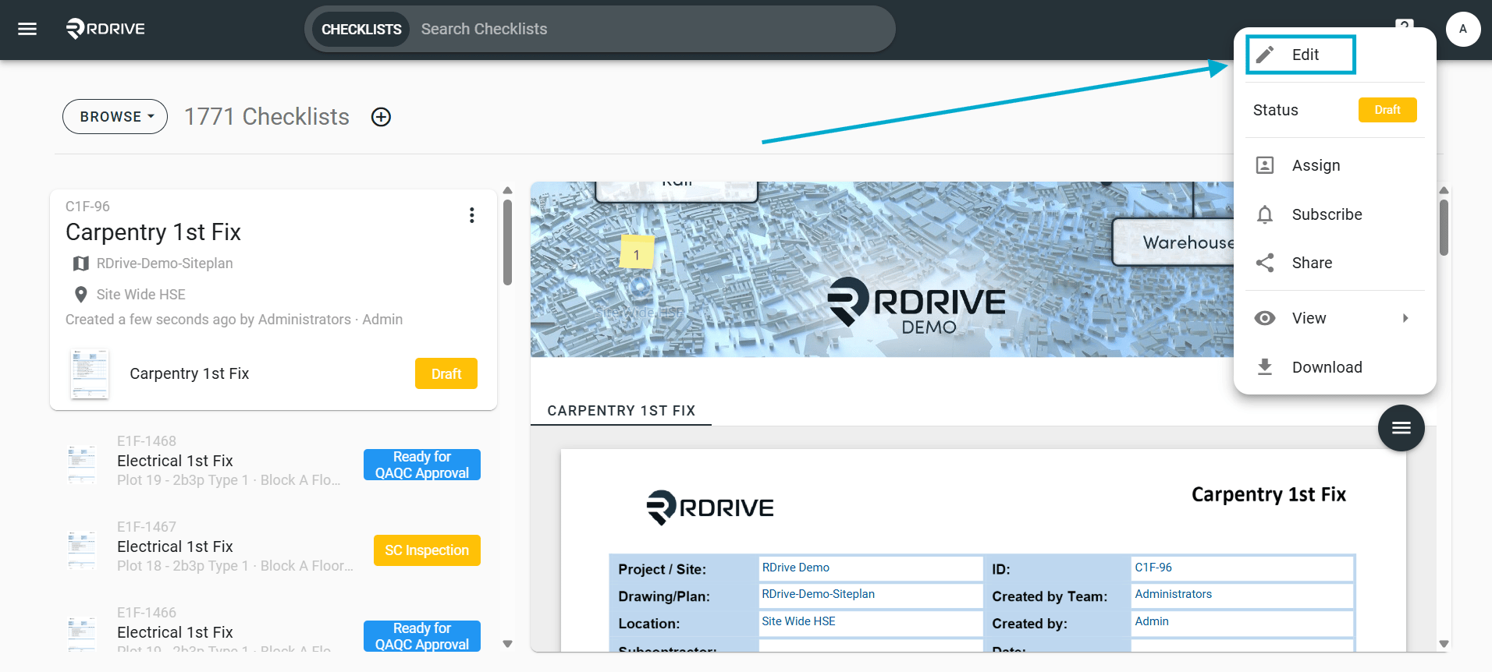Click the Download arrow icon
Screen dimensions: 1492x672
(1265, 367)
